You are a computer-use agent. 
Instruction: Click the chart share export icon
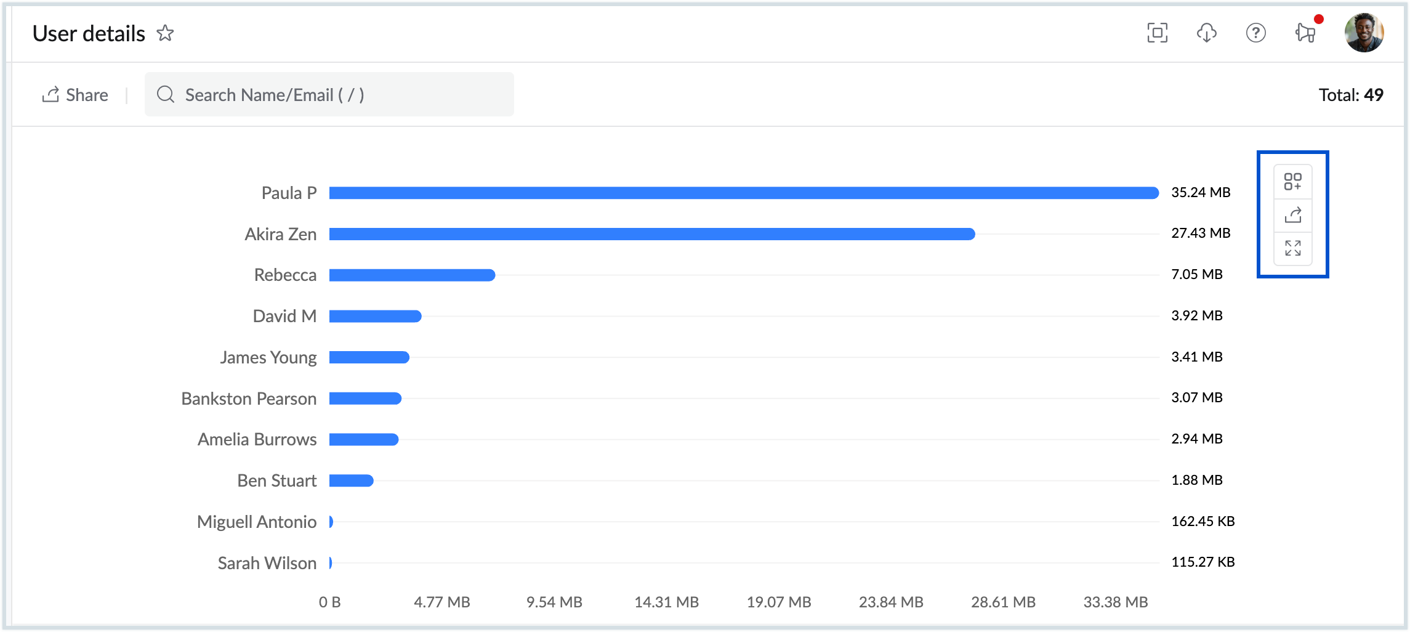point(1292,215)
